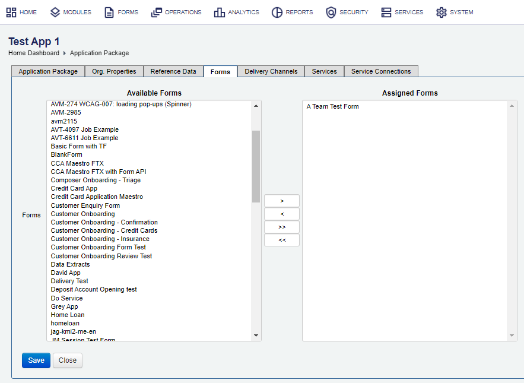Click the Home Dashboard breadcrumb link
Screen dimensions: 524x383
(x=34, y=53)
